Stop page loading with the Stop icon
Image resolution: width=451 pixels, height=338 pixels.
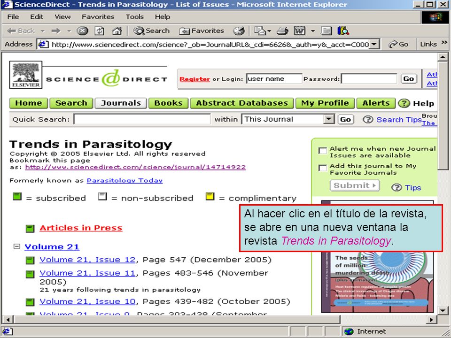pos(82,31)
